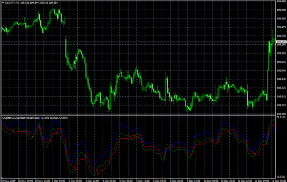Click the 108.615 price scale label
287x182 pixels.
[281, 96]
